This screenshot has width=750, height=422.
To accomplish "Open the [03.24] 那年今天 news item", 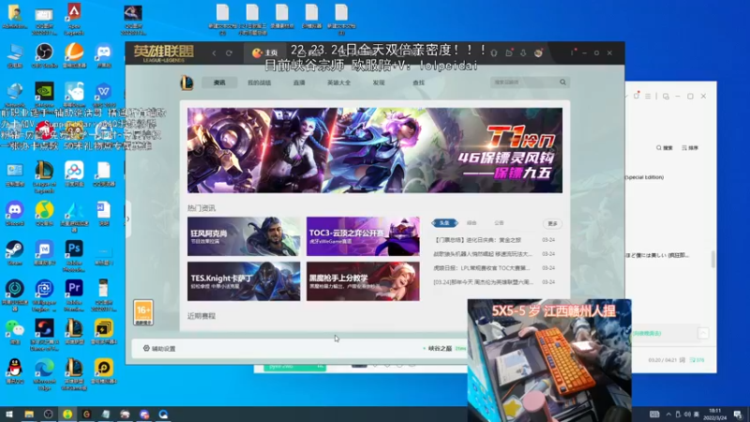I will point(483,282).
